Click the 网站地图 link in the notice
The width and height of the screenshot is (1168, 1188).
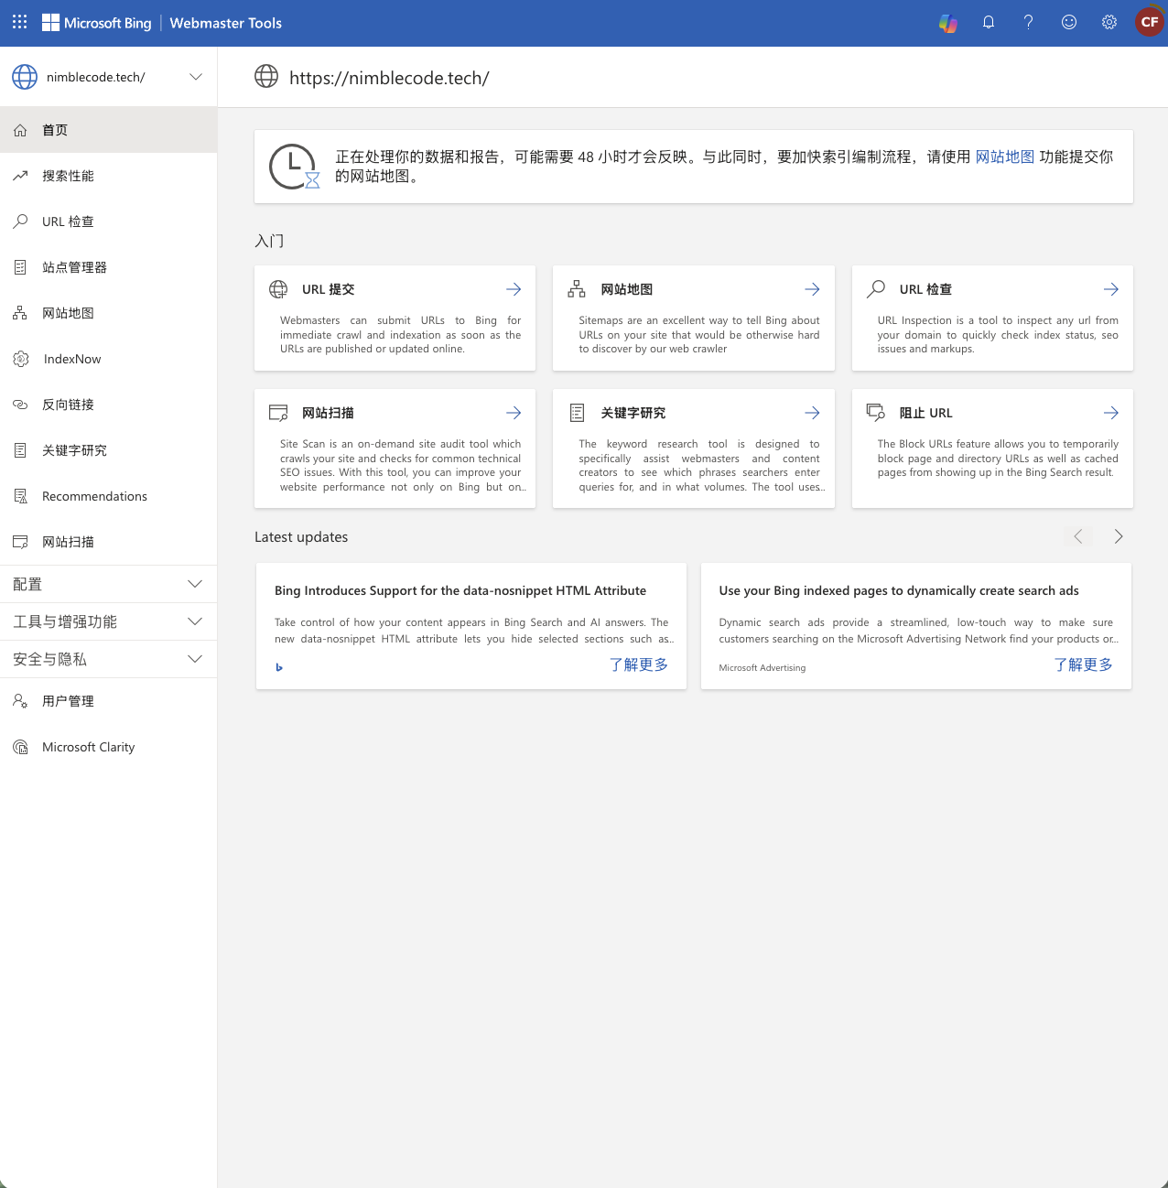(x=1004, y=157)
